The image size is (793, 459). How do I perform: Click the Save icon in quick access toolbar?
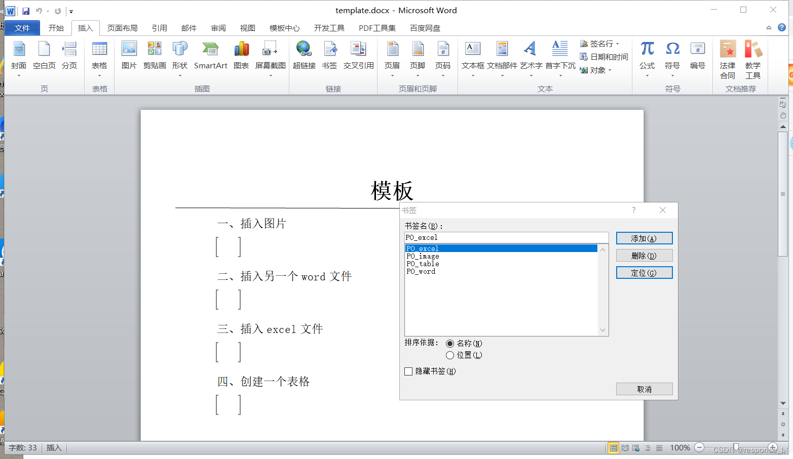[26, 11]
